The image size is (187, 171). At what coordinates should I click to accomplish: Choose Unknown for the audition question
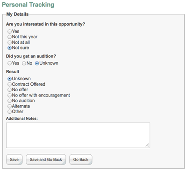point(37,63)
